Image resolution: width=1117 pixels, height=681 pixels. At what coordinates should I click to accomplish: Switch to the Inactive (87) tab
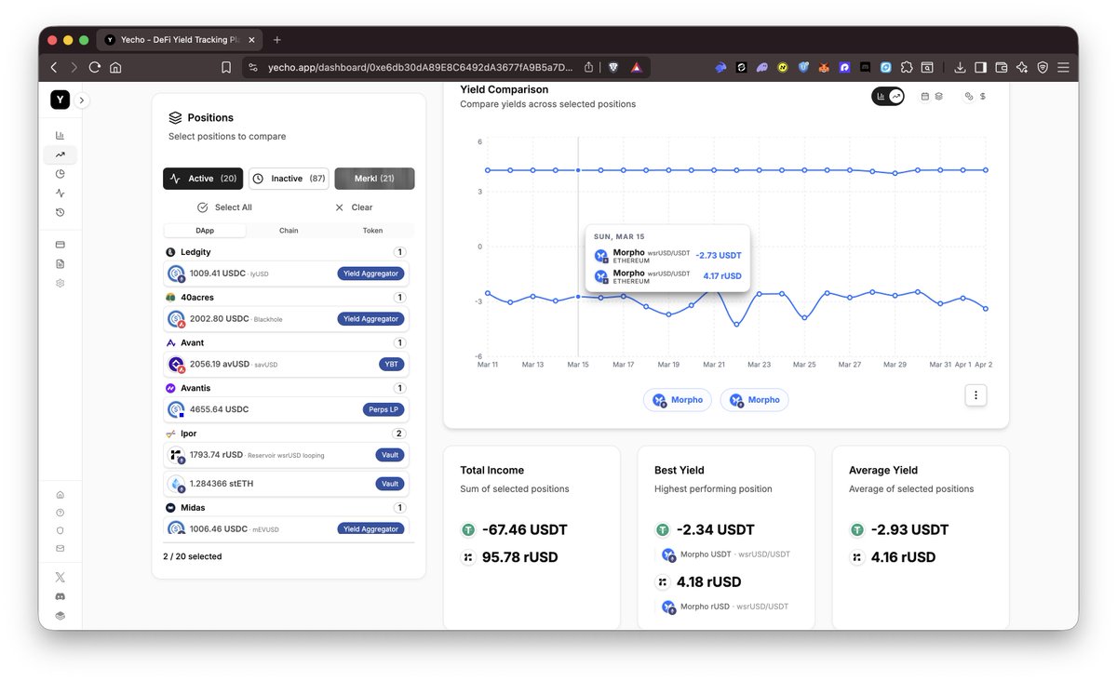289,179
